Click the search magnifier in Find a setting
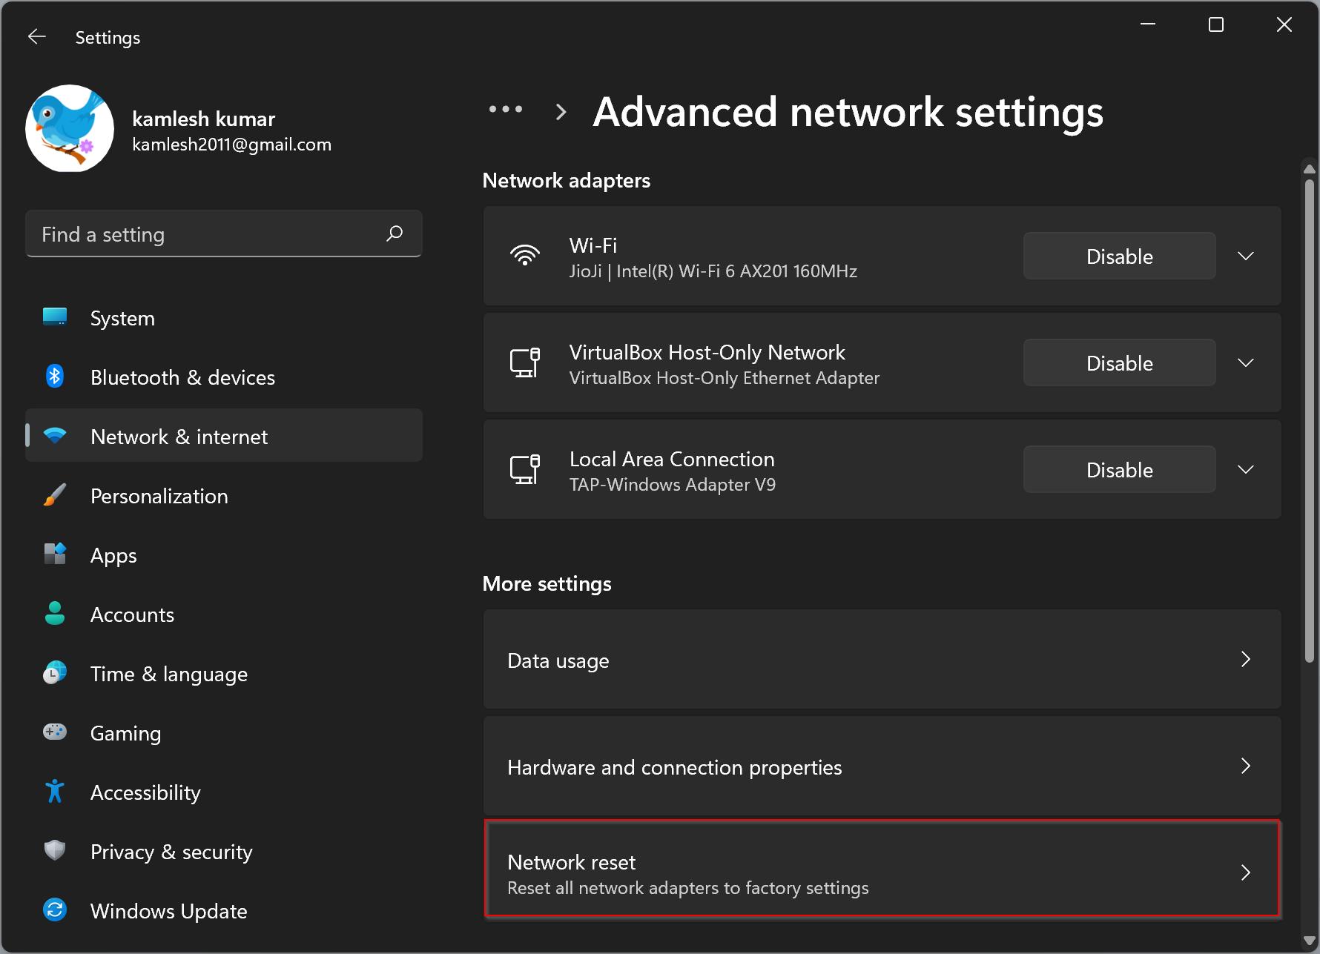This screenshot has width=1320, height=954. (x=395, y=233)
